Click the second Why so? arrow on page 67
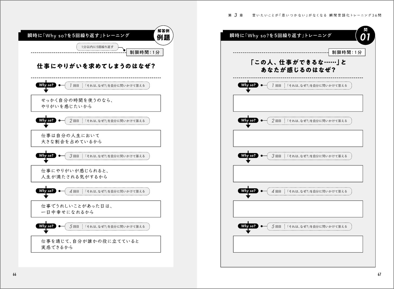The image size is (394, 289). click(248, 121)
